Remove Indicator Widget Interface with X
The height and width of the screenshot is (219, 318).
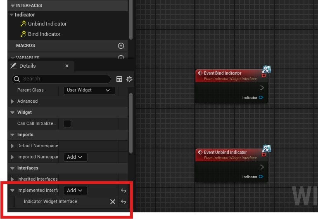[x=113, y=202]
